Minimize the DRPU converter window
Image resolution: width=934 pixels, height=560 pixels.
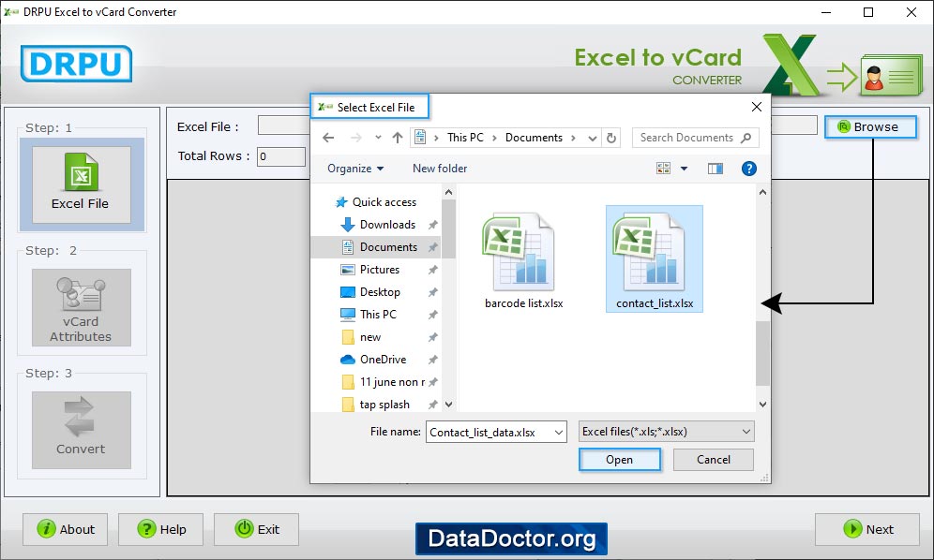click(x=826, y=12)
